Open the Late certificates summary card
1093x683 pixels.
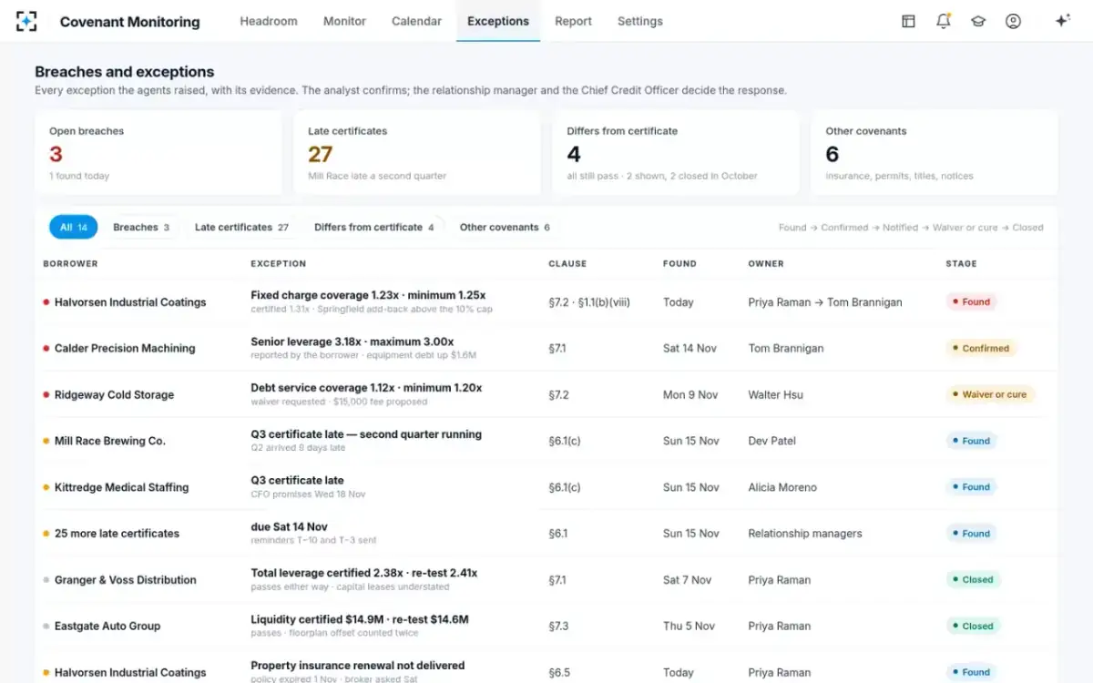(x=417, y=153)
